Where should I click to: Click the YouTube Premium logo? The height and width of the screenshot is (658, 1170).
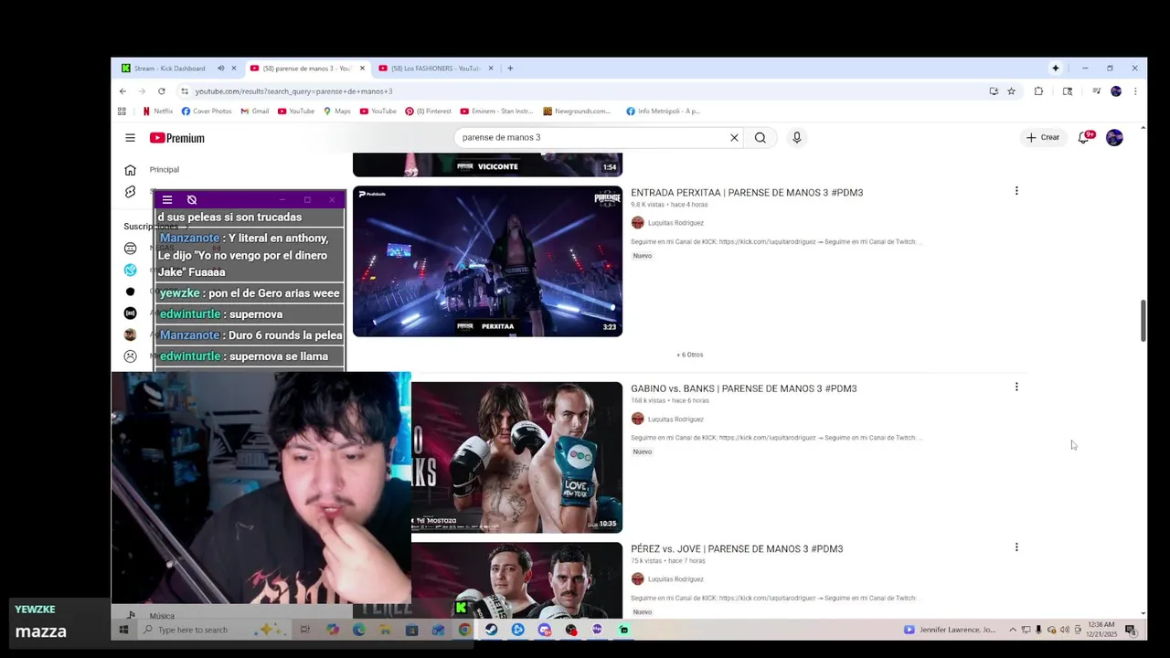[x=177, y=138]
